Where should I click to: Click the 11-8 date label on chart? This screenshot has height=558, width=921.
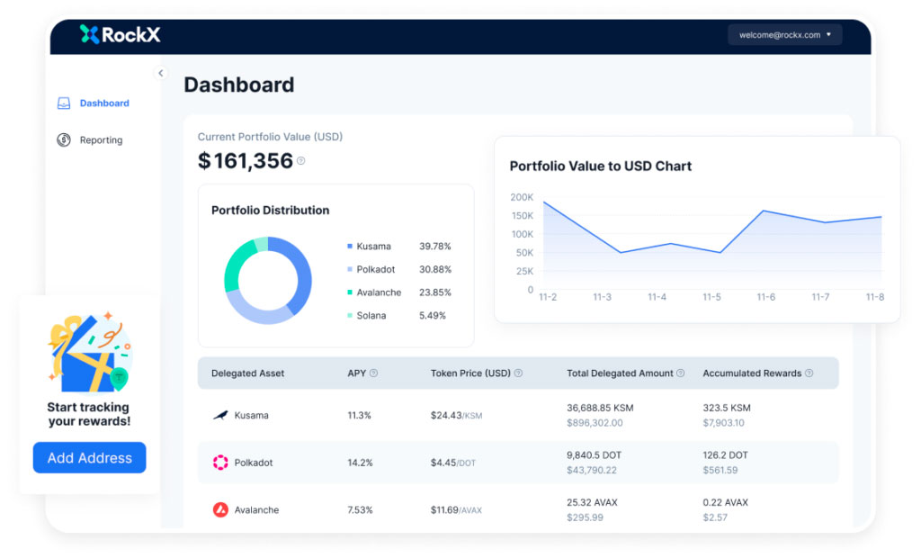tap(874, 298)
